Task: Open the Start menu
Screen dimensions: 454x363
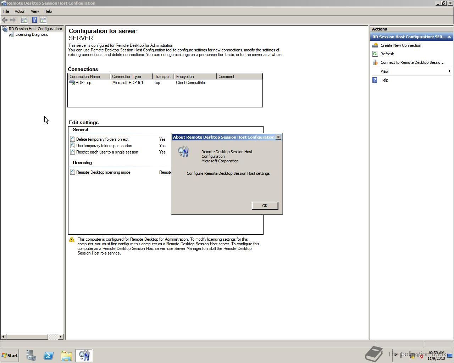Action: pyautogui.click(x=10, y=356)
